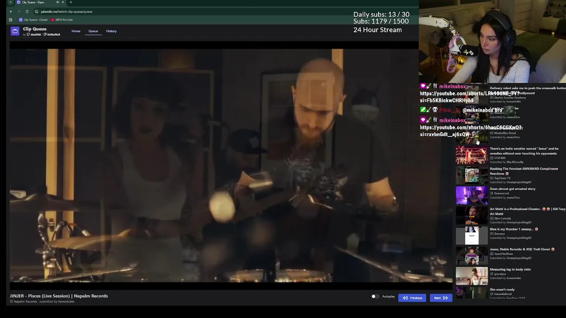
Task: Click the Slice Comedy channel name
Action: point(503,219)
